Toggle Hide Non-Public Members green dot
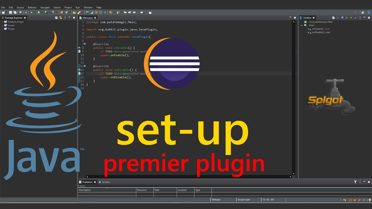372x209 pixels. [x=351, y=18]
